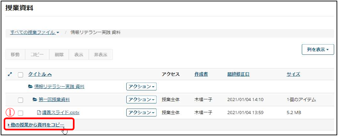340x137 pixels.
Task: Open アクション dropdown for 第一回授業資料
Action: click(141, 99)
